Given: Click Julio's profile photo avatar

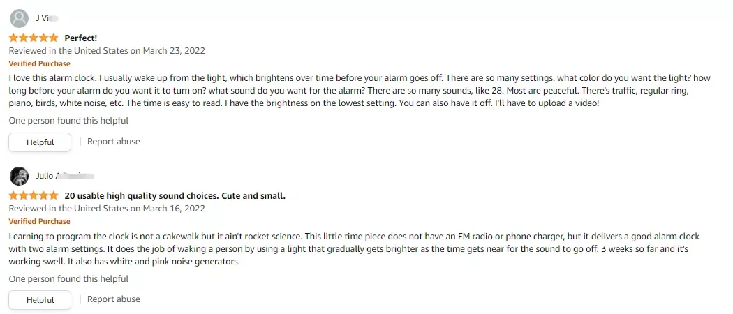Looking at the screenshot, I should point(20,176).
